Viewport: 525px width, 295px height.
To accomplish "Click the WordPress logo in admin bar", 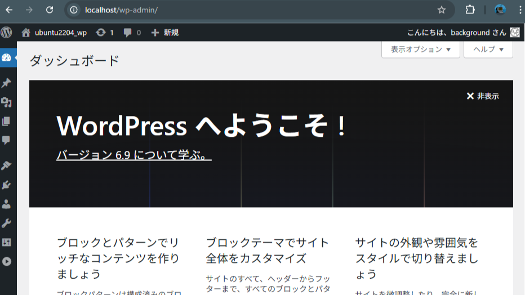I will click(x=7, y=33).
